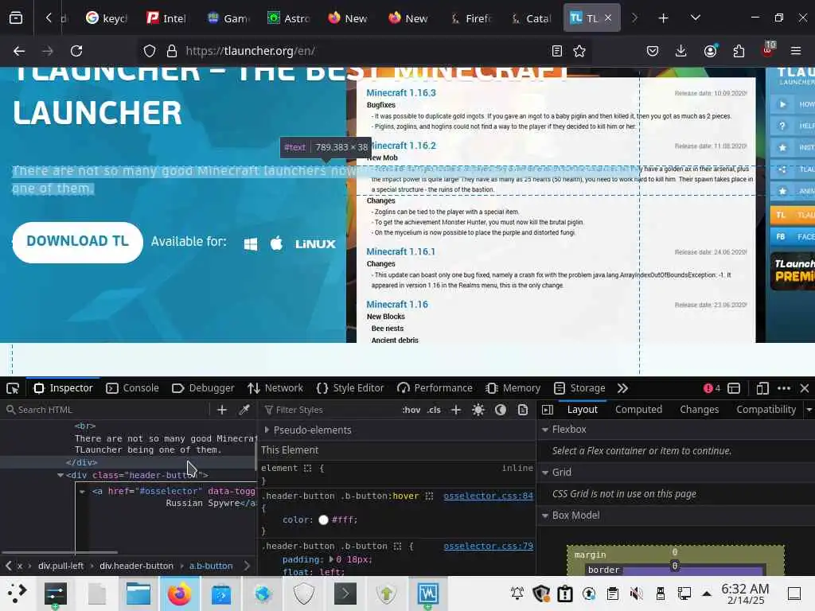
Task: Open the Firefox hamburger menu
Action: click(795, 51)
